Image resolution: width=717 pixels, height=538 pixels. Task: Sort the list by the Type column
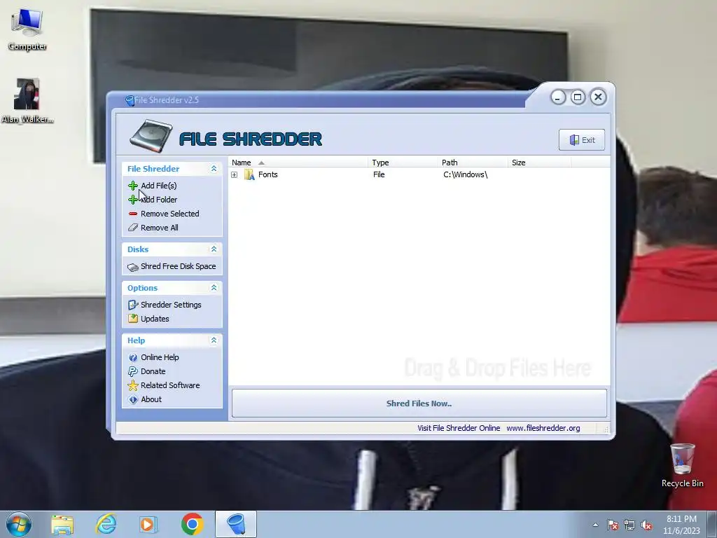point(403,163)
